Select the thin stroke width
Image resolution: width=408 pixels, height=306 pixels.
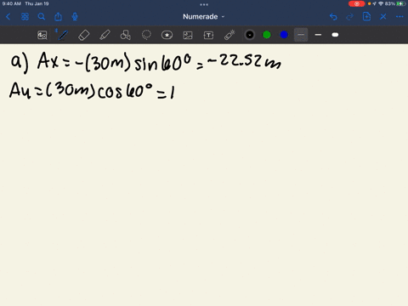[301, 35]
